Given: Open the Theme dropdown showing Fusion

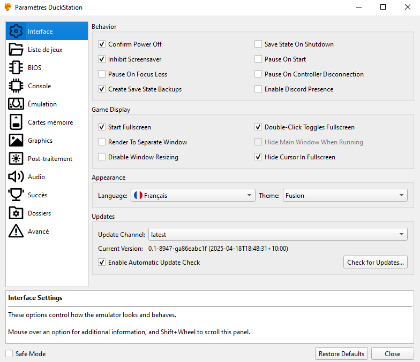Looking at the screenshot, I should point(345,196).
